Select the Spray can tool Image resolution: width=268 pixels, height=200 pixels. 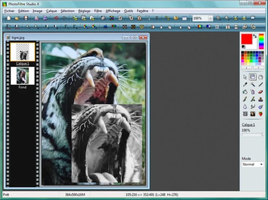[x=252, y=92]
